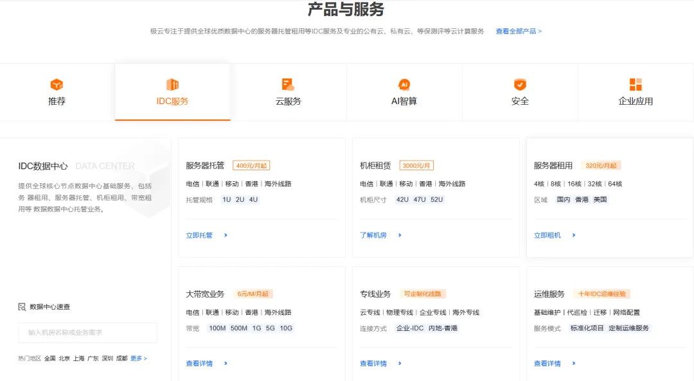
Task: Click 了解机房 link in 机柜租赁 card
Action: click(373, 235)
